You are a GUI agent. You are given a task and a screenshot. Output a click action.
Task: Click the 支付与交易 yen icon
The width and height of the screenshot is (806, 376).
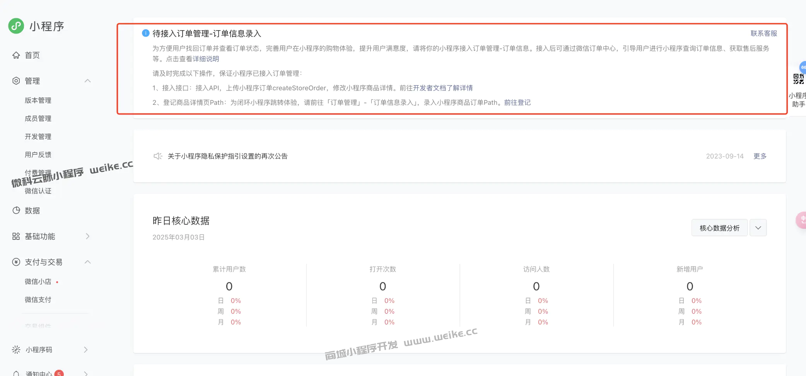[x=16, y=262]
